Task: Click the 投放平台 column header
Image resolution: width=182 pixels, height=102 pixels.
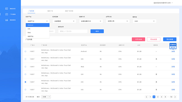Action: coord(84,45)
